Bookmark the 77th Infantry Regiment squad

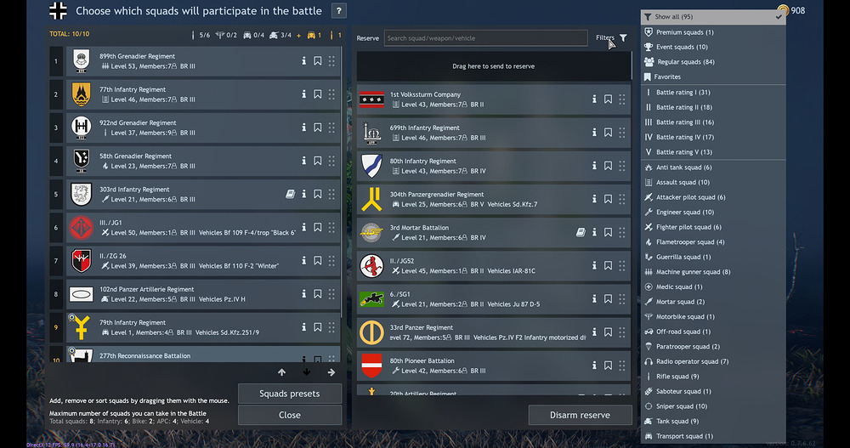click(x=318, y=94)
